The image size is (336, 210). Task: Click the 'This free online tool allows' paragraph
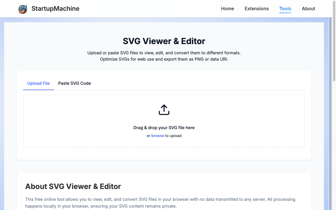coord(160,203)
